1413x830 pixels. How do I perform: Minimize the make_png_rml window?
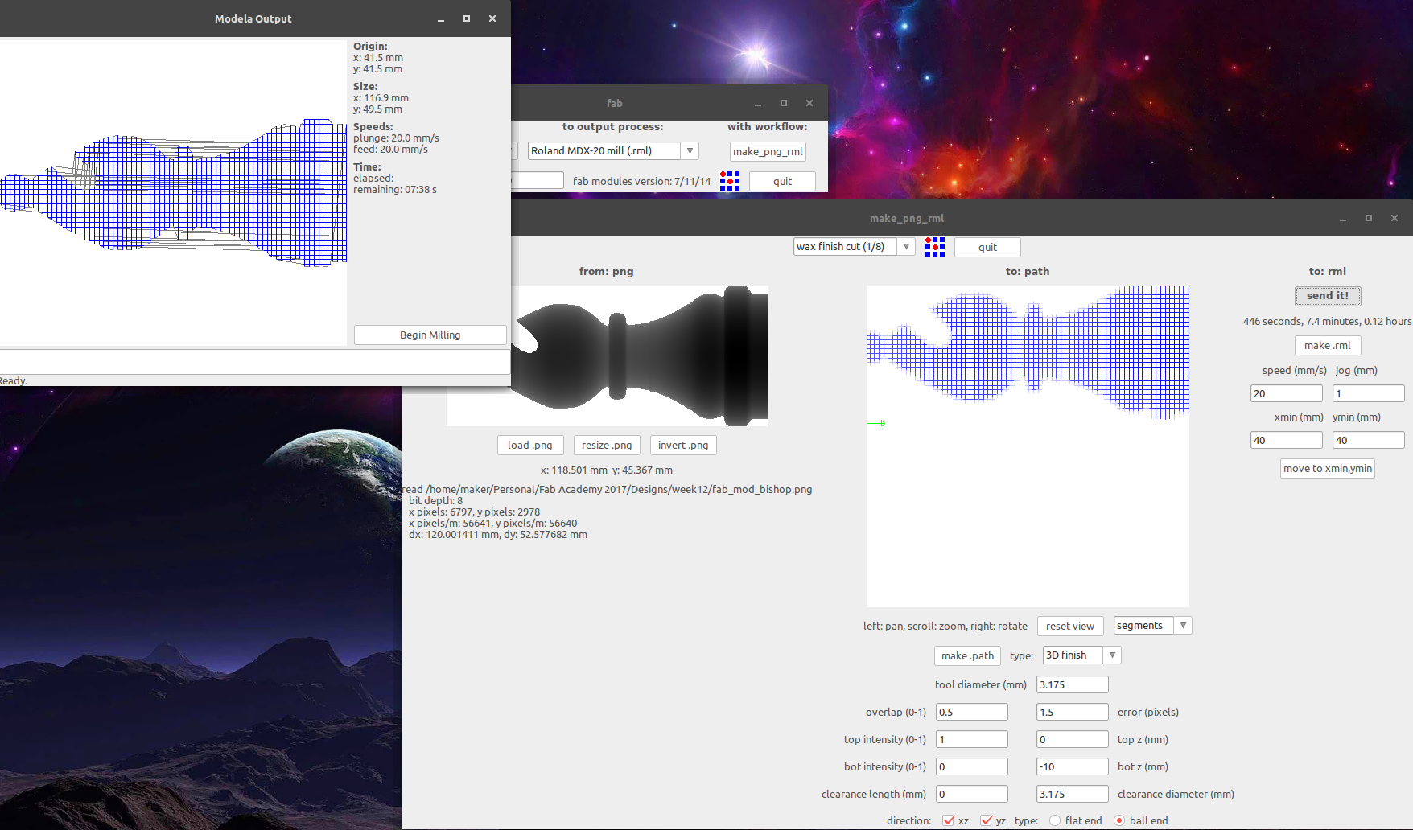(1343, 218)
